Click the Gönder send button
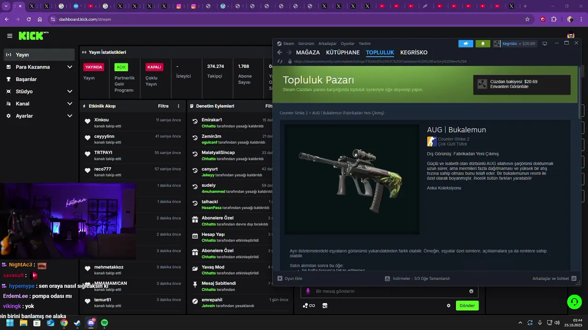Image resolution: width=588 pixels, height=330 pixels. (467, 306)
